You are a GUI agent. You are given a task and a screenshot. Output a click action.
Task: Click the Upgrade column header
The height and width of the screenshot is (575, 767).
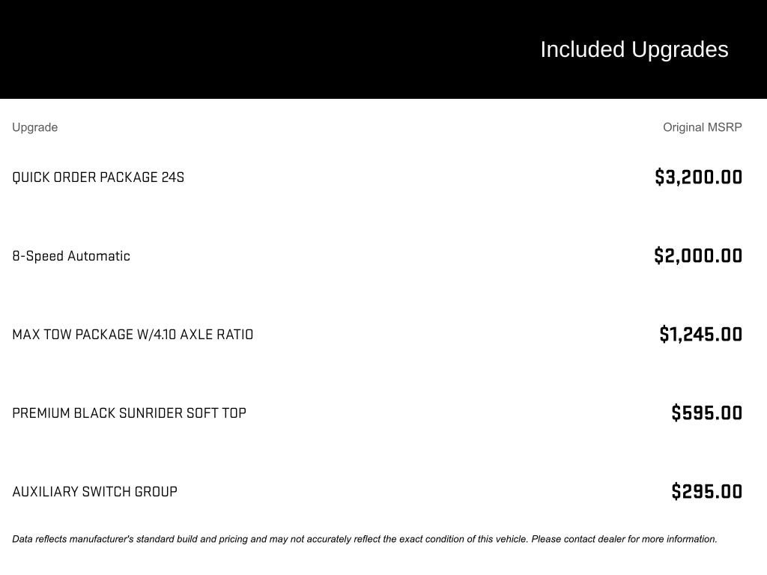coord(34,127)
